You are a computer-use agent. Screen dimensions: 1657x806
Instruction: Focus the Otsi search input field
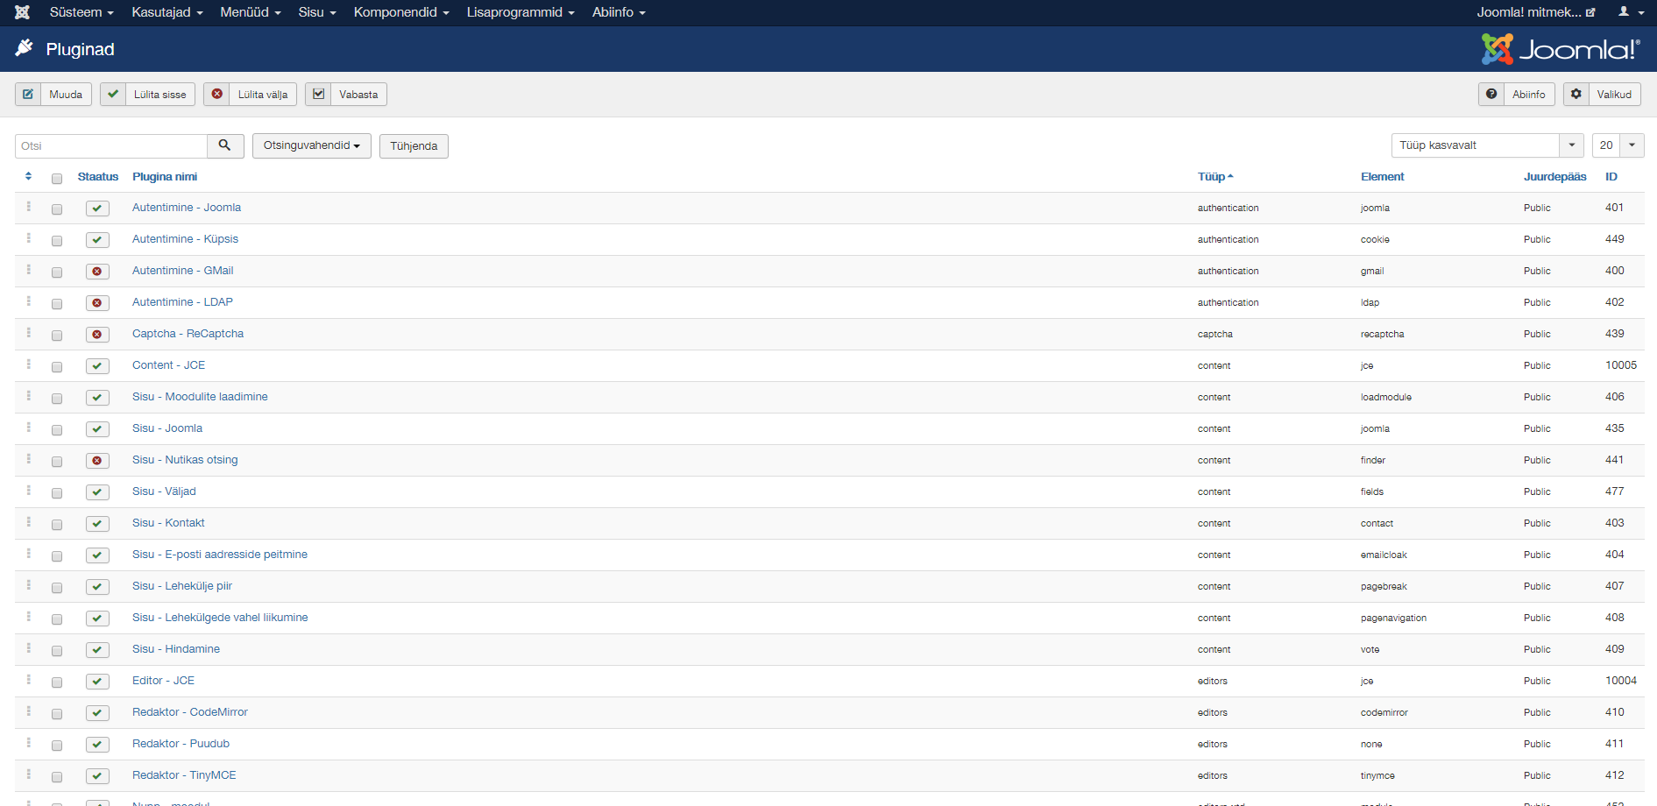111,145
